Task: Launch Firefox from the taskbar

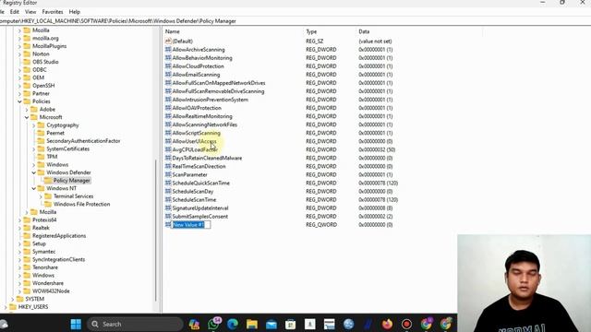Action: pyautogui.click(x=387, y=324)
